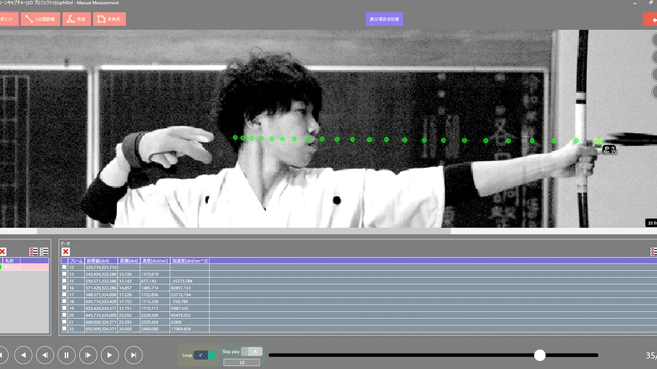The image size is (657, 369).
Task: Check the checkbox for frame 15
Action: click(64, 281)
